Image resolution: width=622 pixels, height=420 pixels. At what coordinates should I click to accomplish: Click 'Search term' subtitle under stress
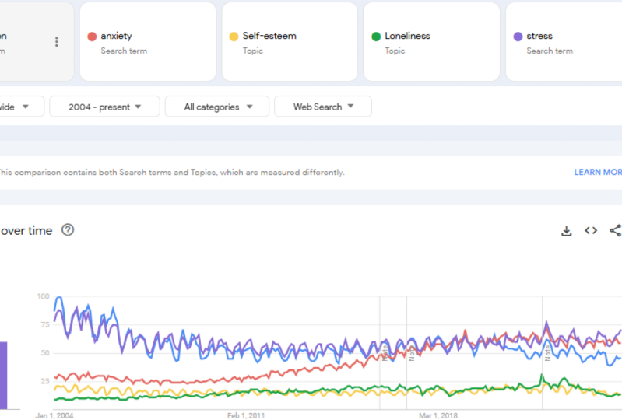coord(550,51)
